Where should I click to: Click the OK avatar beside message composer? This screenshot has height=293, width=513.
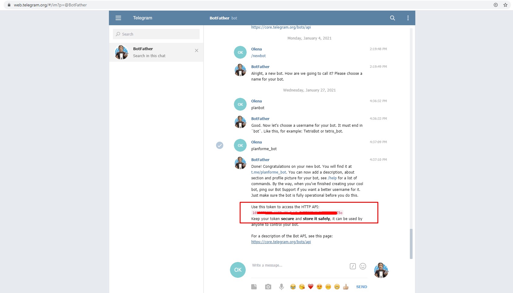(x=238, y=270)
